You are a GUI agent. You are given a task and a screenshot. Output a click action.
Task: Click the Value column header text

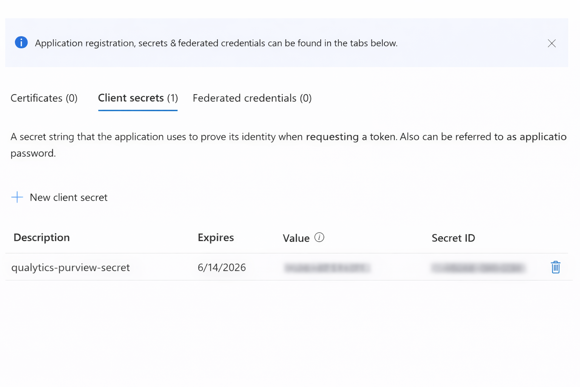[296, 238]
